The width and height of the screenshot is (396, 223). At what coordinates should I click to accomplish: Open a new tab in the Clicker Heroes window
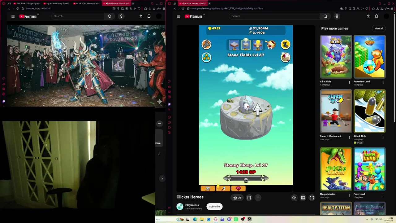click(x=209, y=3)
